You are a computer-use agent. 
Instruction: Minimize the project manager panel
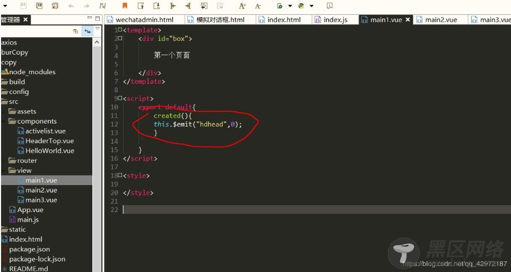(90, 18)
